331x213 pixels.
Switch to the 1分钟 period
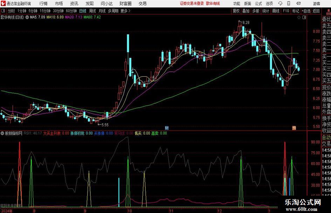(21, 11)
